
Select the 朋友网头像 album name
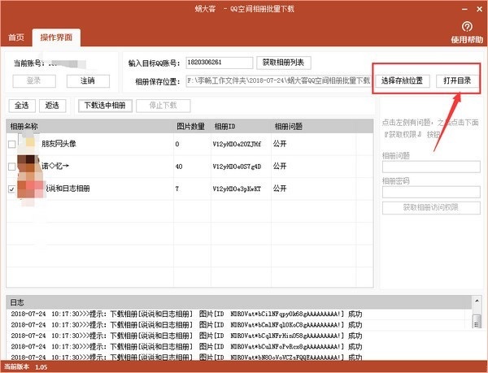click(x=59, y=144)
